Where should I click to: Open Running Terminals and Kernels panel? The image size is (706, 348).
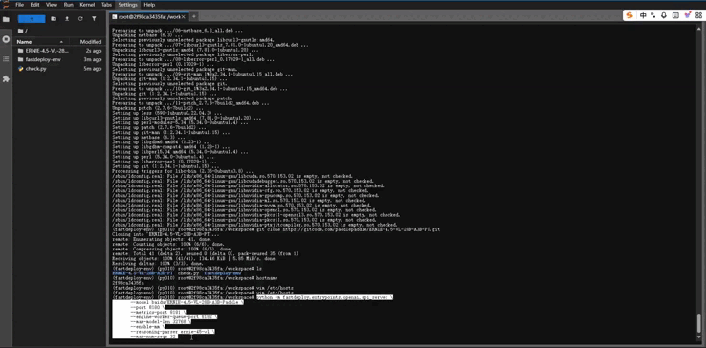coord(6,39)
